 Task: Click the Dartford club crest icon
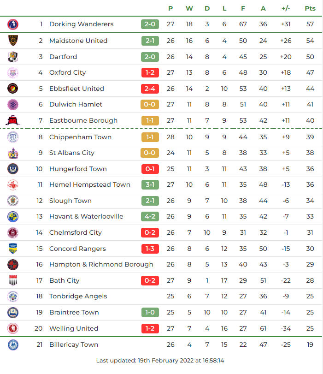tap(13, 57)
